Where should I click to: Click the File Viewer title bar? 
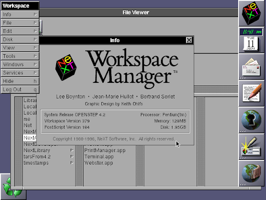pos(136,12)
